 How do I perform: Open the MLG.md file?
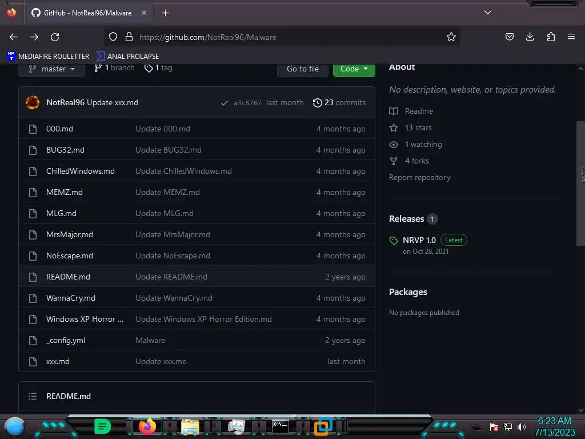coord(61,214)
